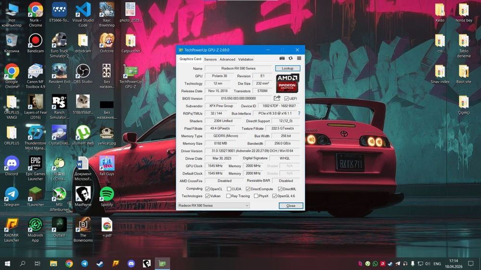Screen dimensions: 481x270
Task: Click the GPU Clock value 1545 MHz
Action: click(215, 166)
